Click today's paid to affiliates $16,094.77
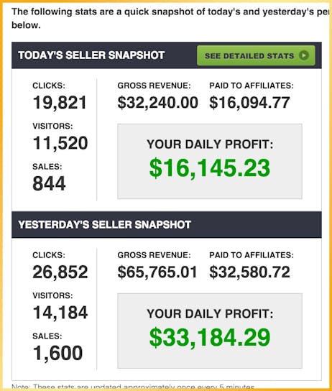332x391 pixels. [250, 103]
